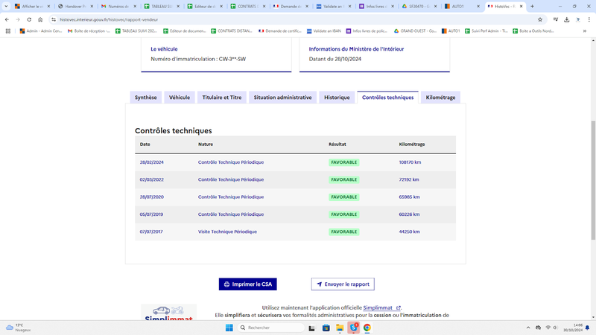Expand hidden bookmarks with the double chevron
596x335 pixels.
pyautogui.click(x=585, y=31)
